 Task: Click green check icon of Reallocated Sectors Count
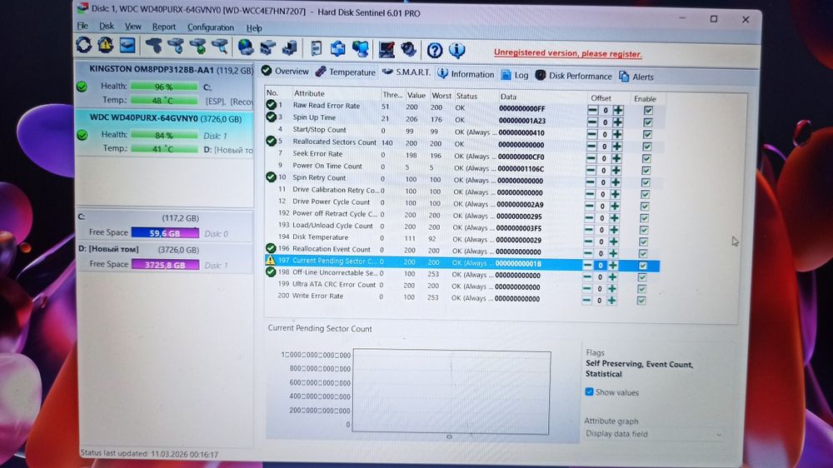[271, 141]
